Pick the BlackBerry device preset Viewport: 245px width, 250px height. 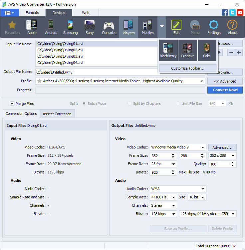point(168,50)
